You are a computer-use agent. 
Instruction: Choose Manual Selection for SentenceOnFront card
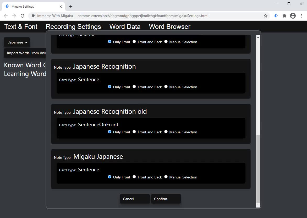(166, 132)
